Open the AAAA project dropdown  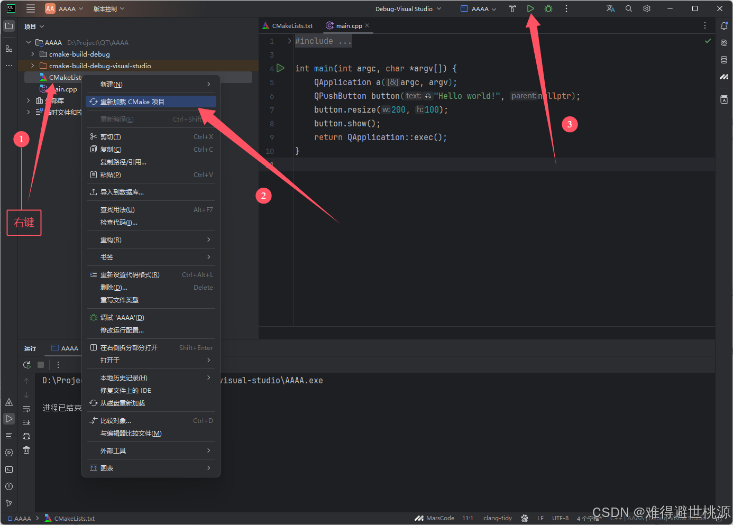pos(65,8)
